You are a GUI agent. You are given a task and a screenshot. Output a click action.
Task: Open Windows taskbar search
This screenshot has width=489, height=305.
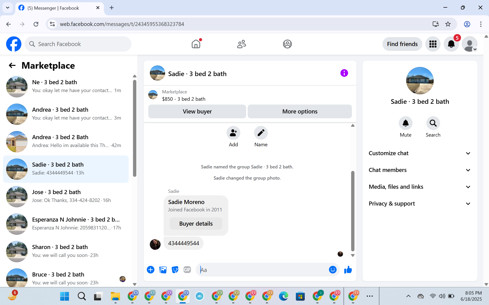82,296
